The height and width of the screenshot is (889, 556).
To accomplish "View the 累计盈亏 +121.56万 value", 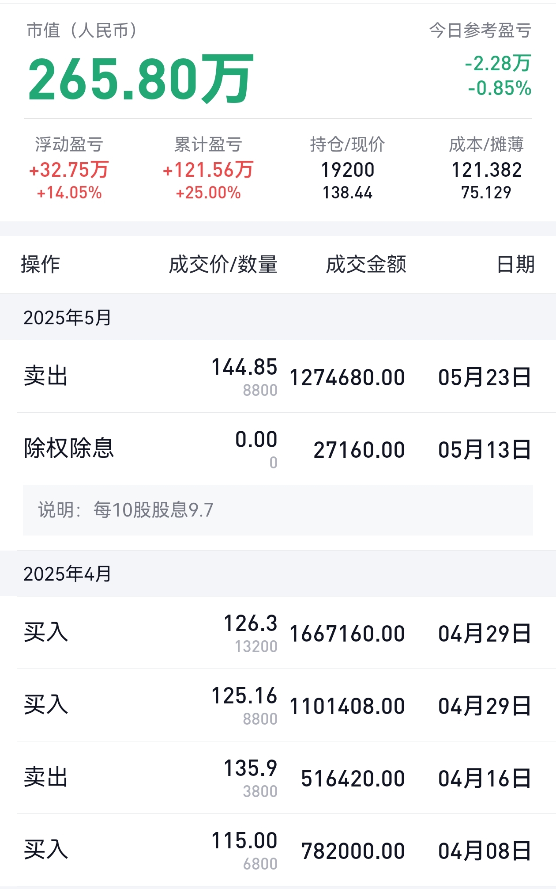I will click(x=208, y=170).
